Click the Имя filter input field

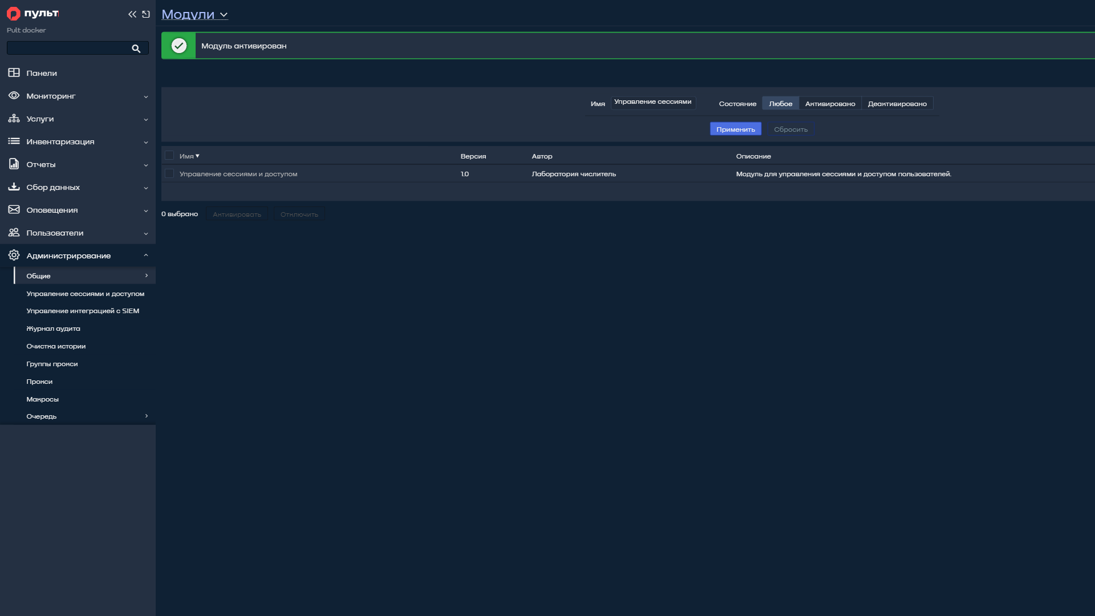(653, 103)
